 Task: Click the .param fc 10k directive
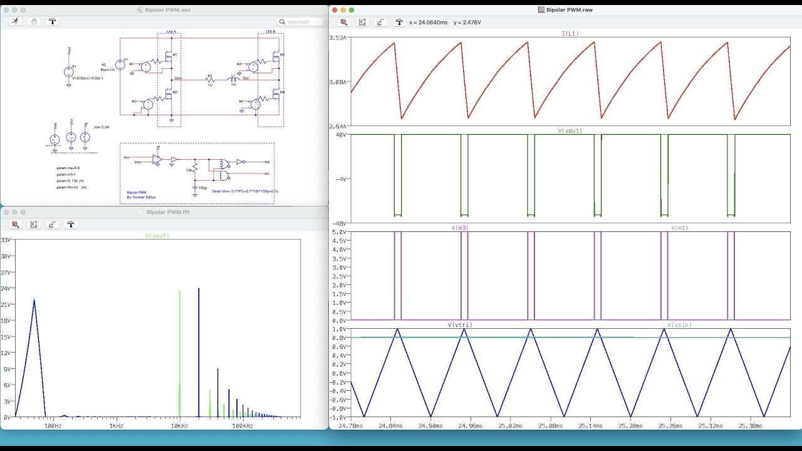tap(70, 181)
